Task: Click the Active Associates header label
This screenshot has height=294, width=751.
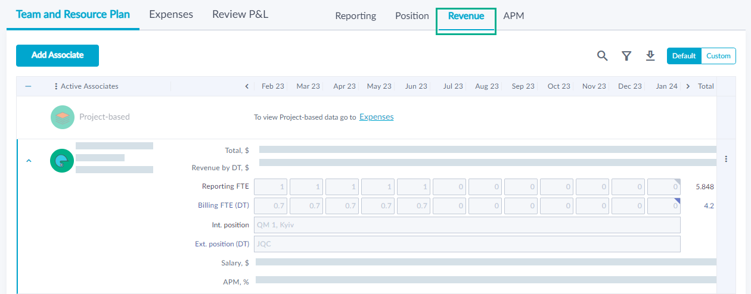Action: [89, 86]
